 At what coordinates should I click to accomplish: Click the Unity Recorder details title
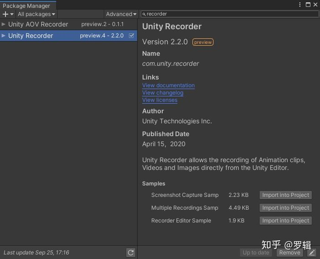click(x=172, y=26)
